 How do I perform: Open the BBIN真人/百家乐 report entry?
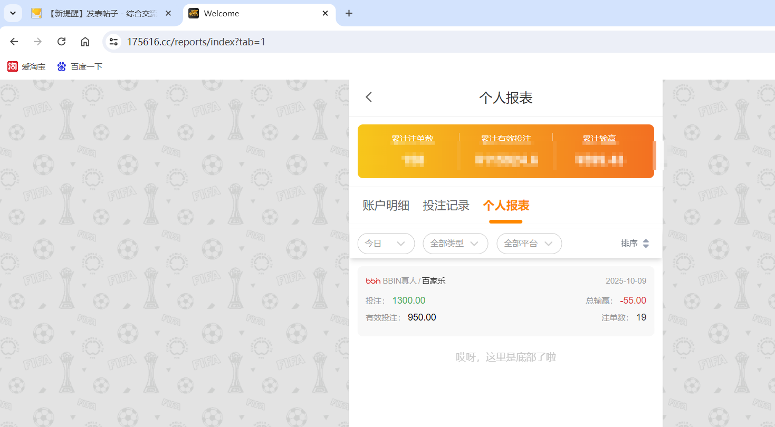coord(506,299)
